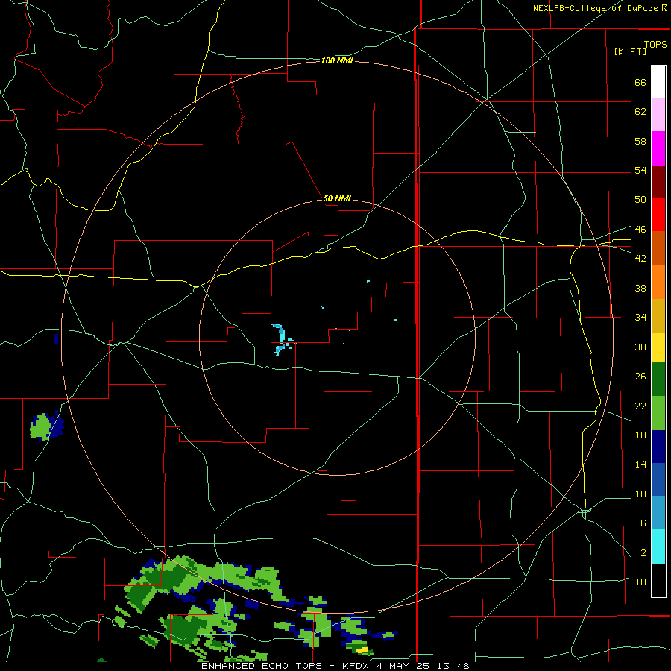The width and height of the screenshot is (671, 671).
Task: Click the gold legend color block
Action: [658, 315]
